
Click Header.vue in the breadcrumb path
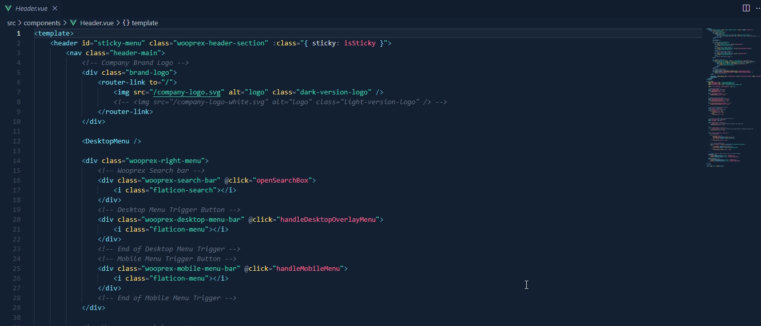(x=96, y=23)
